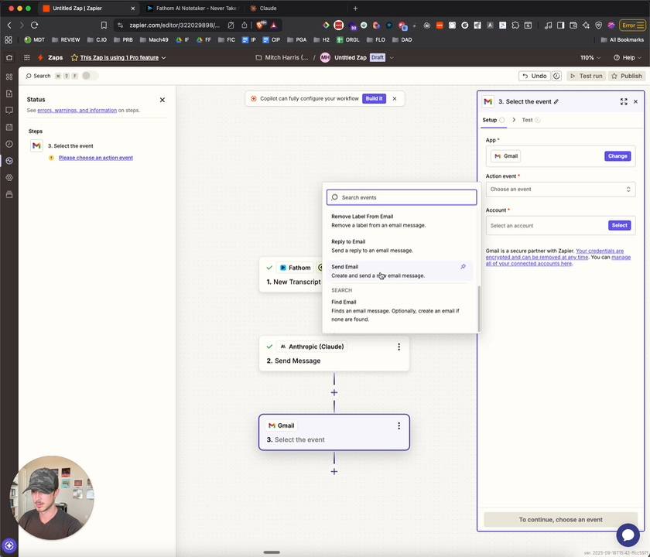Click the share page icon in address bar
Screen dimensions: 650x557
pyautogui.click(x=245, y=26)
